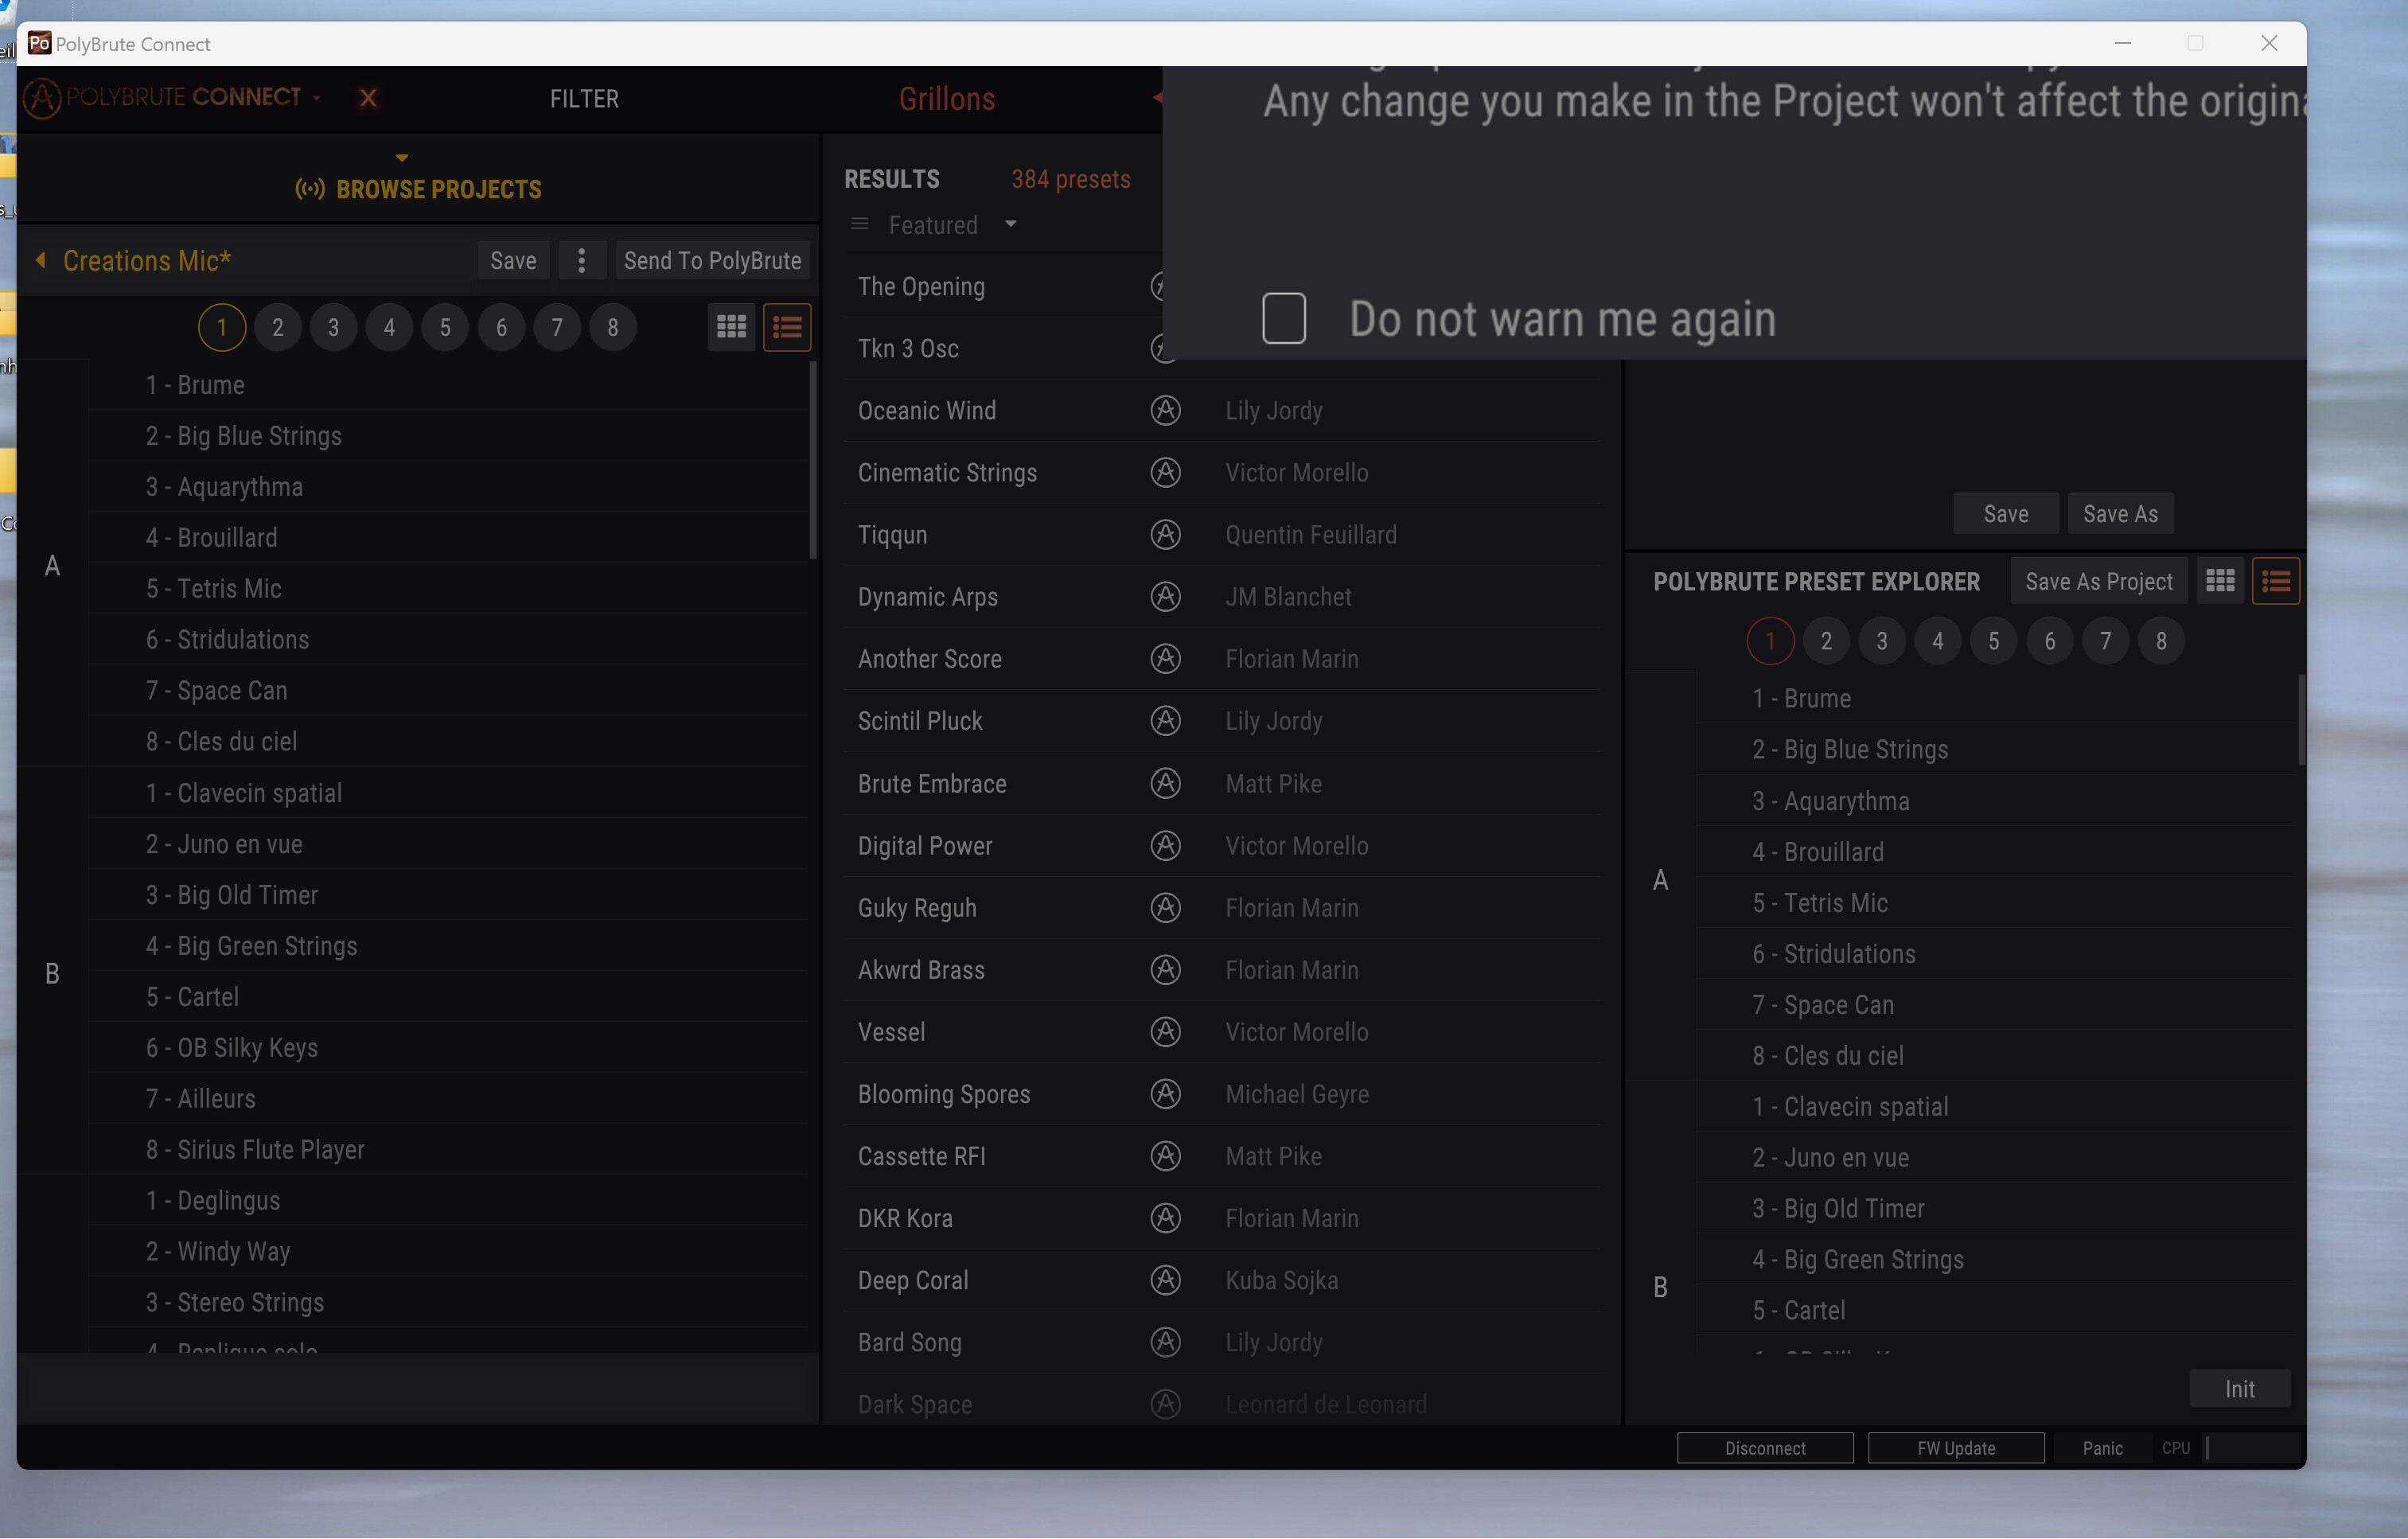Select project bank 2
2408x1539 pixels.
278,328
